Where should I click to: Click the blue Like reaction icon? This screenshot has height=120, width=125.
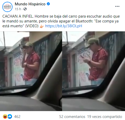(10, 116)
